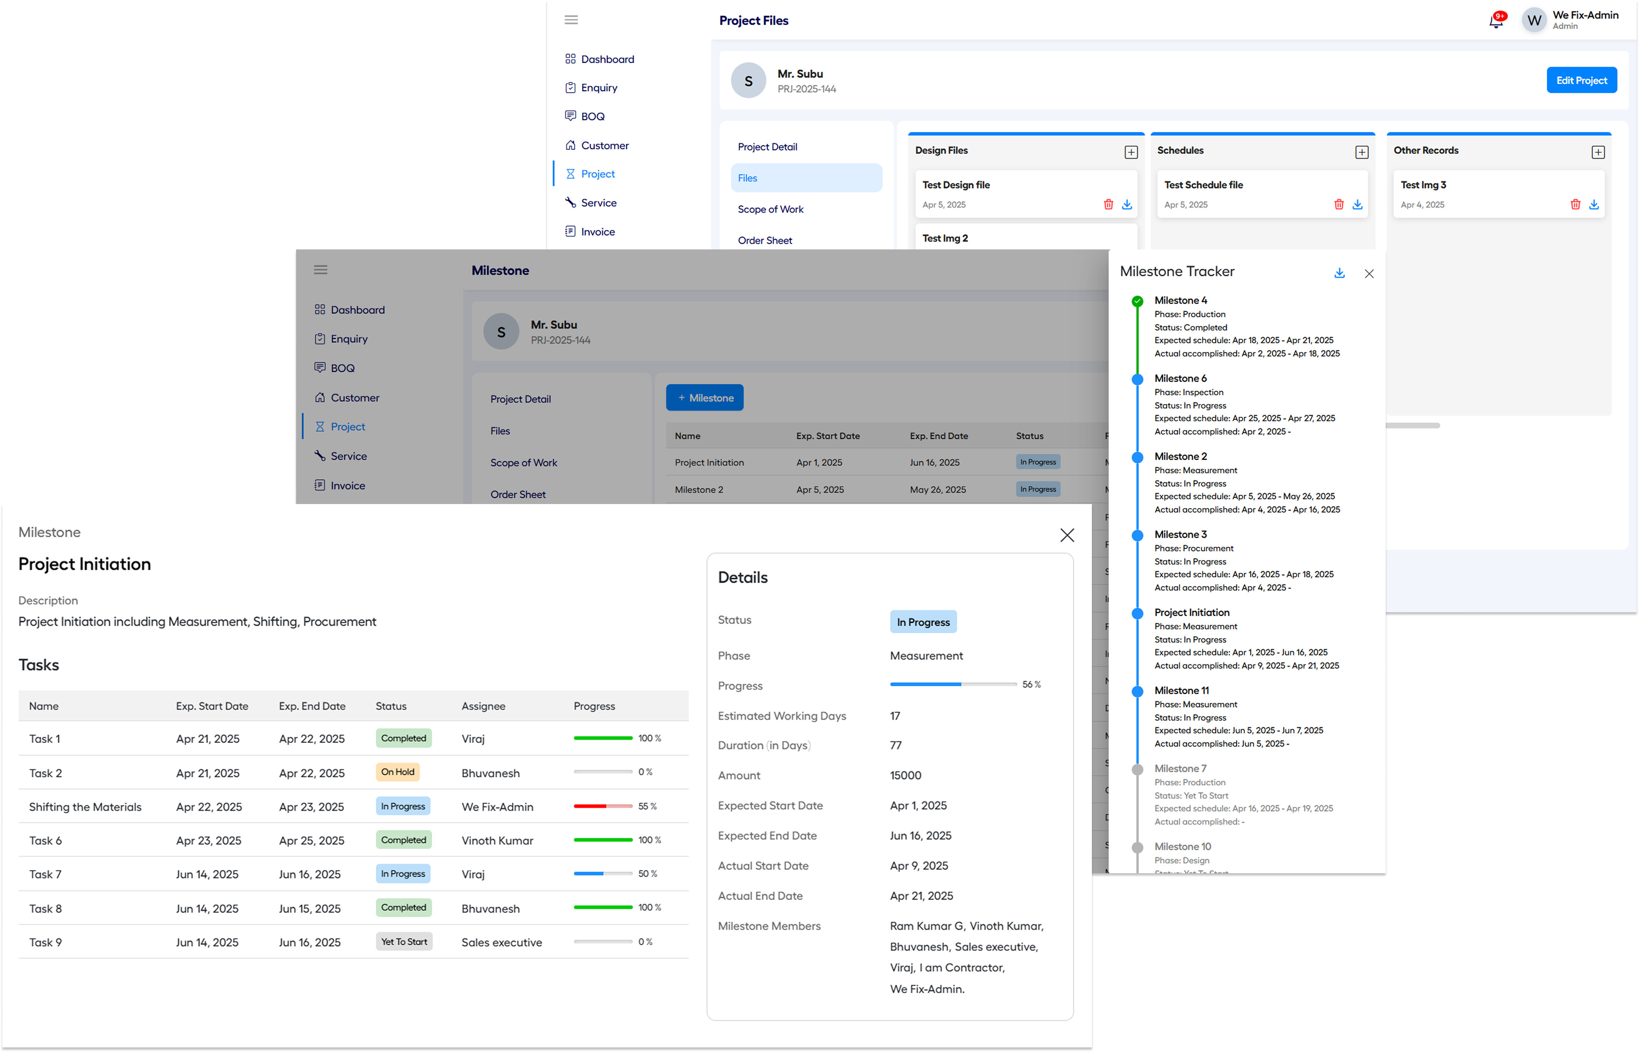Download the Milestone Tracker report

(1339, 273)
